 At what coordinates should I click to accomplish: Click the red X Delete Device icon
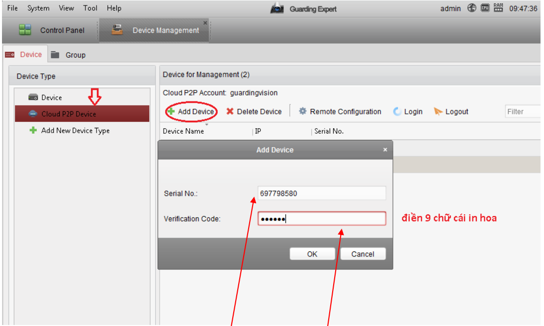click(x=230, y=111)
